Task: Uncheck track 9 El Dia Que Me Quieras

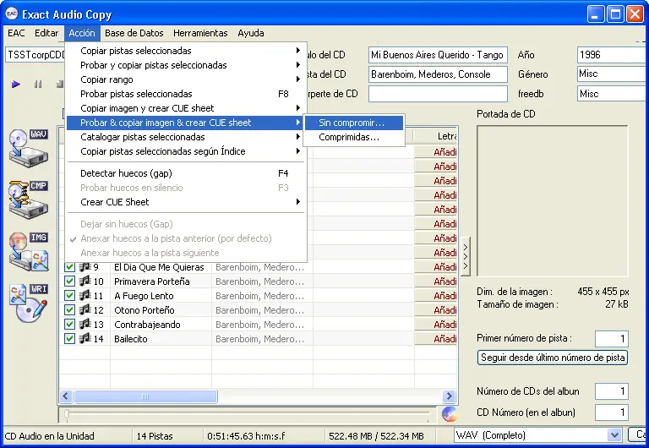Action: 69,267
